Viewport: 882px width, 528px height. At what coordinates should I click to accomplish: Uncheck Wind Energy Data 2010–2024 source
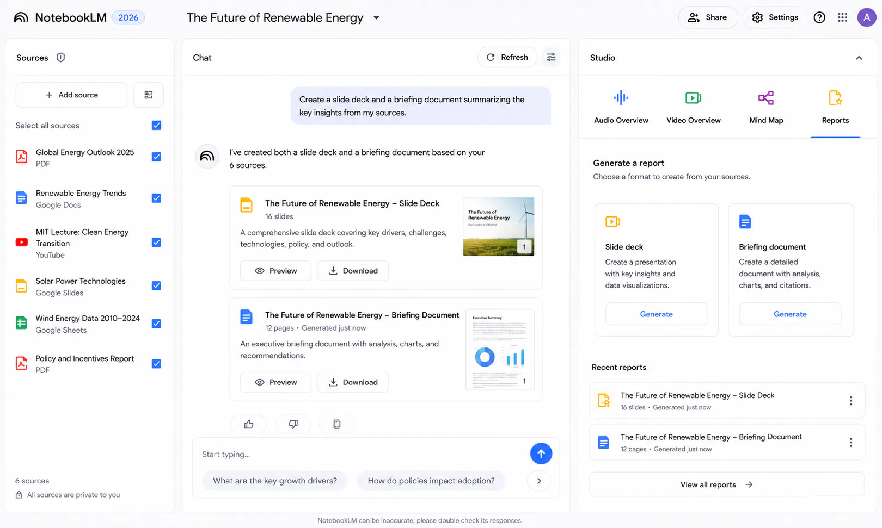click(156, 324)
